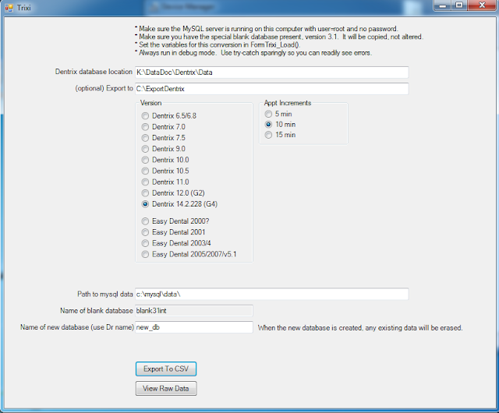
Task: Focus the Dentrix database location field
Action: (x=272, y=72)
